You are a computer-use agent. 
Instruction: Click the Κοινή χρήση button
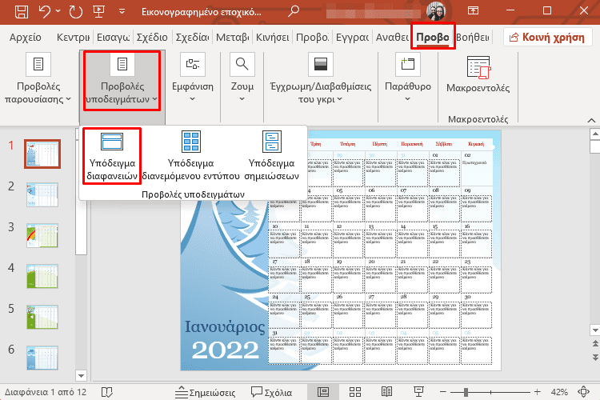point(547,37)
